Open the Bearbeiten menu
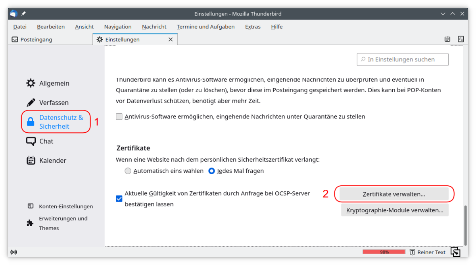The height and width of the screenshot is (265, 476). (x=51, y=27)
